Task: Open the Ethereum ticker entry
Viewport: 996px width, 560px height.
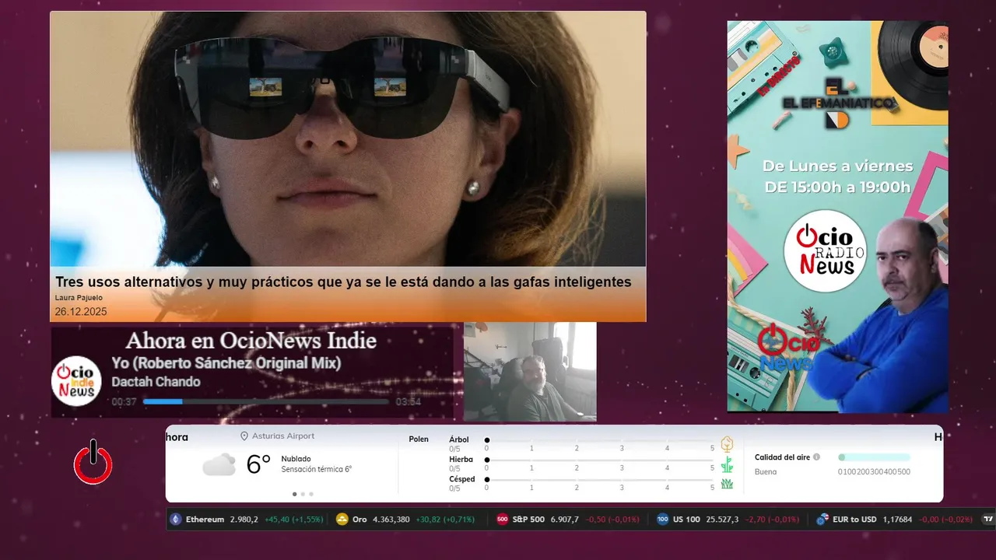Action: [247, 520]
